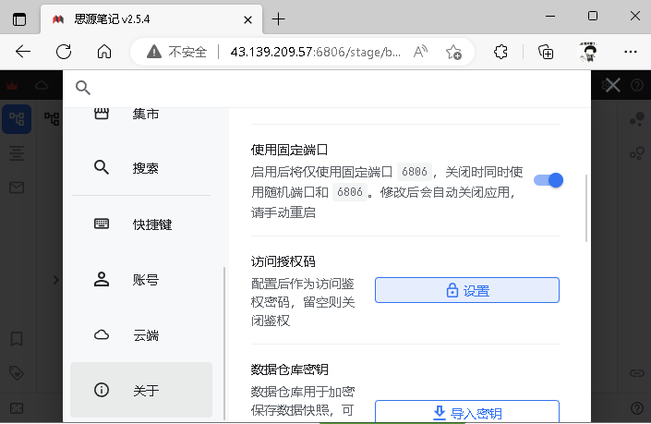Open the 账号 account settings tab
This screenshot has width=651, height=424.
(141, 280)
